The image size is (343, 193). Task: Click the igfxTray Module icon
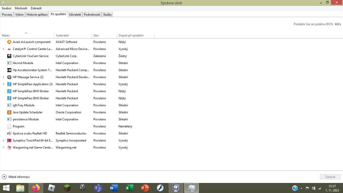point(9,105)
